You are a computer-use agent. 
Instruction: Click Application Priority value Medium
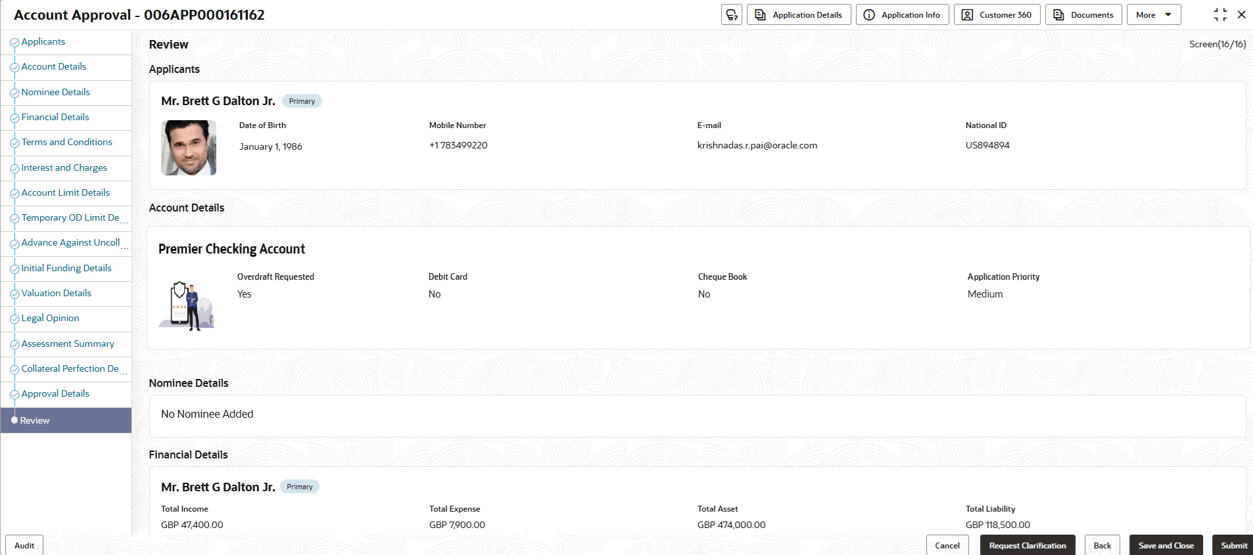click(985, 294)
